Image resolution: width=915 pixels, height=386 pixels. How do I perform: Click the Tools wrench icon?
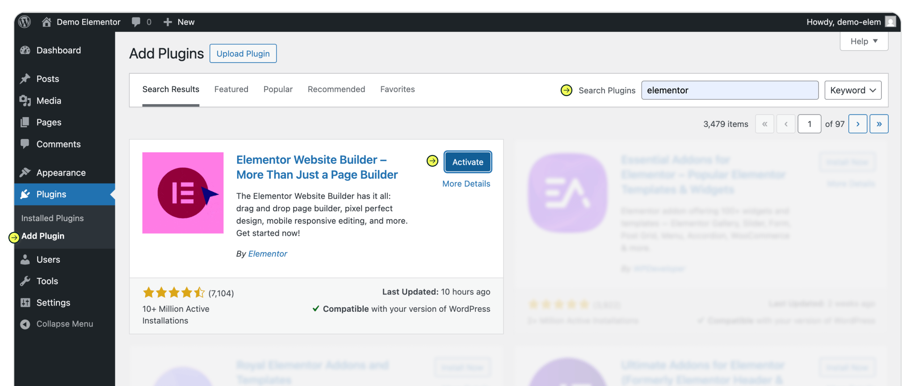point(25,281)
